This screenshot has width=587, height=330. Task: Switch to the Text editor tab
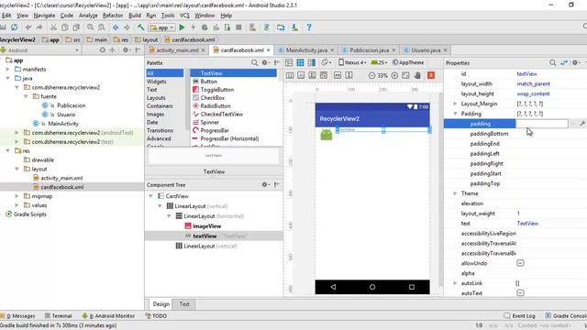[x=184, y=304]
